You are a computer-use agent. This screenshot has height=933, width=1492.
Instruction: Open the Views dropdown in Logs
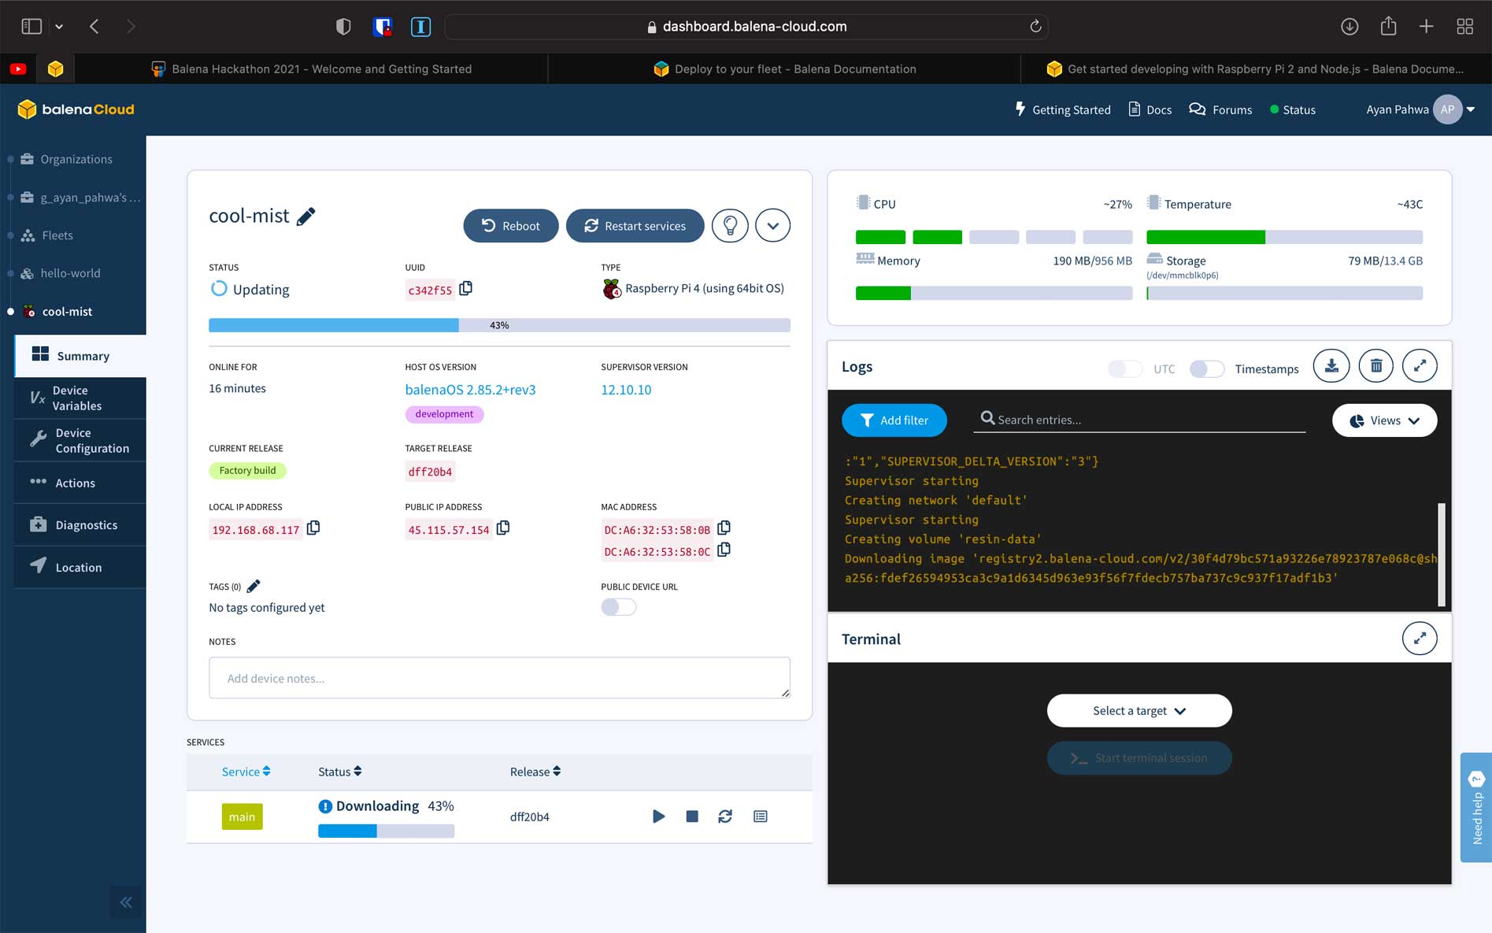pyautogui.click(x=1384, y=420)
